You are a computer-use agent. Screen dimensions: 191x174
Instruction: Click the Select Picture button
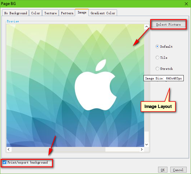point(168,24)
